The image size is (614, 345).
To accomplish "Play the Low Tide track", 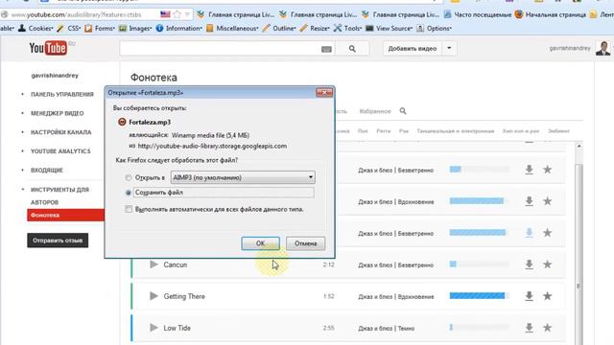I will 153,328.
